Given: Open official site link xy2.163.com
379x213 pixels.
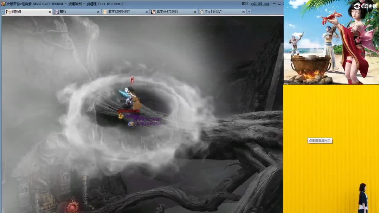Looking at the screenshot, I should 260,4.
